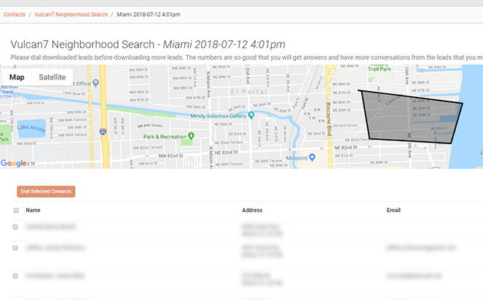Click the Google logo on the map

pyautogui.click(x=13, y=163)
